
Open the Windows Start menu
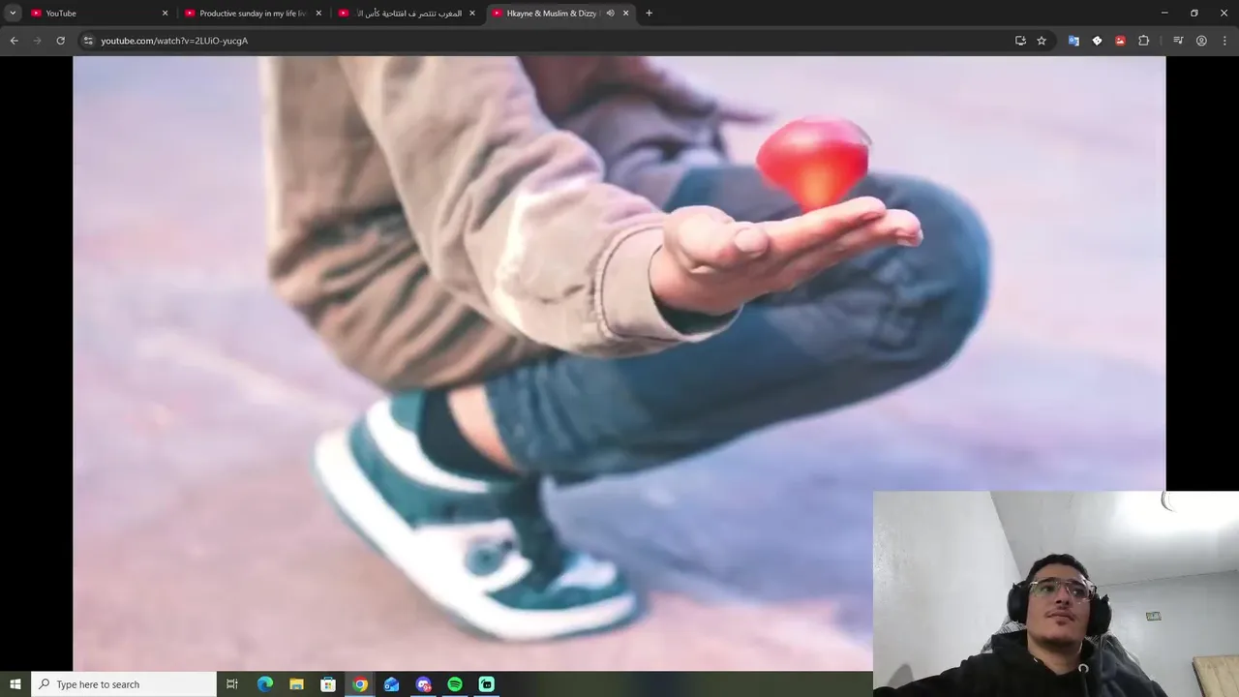(x=15, y=684)
